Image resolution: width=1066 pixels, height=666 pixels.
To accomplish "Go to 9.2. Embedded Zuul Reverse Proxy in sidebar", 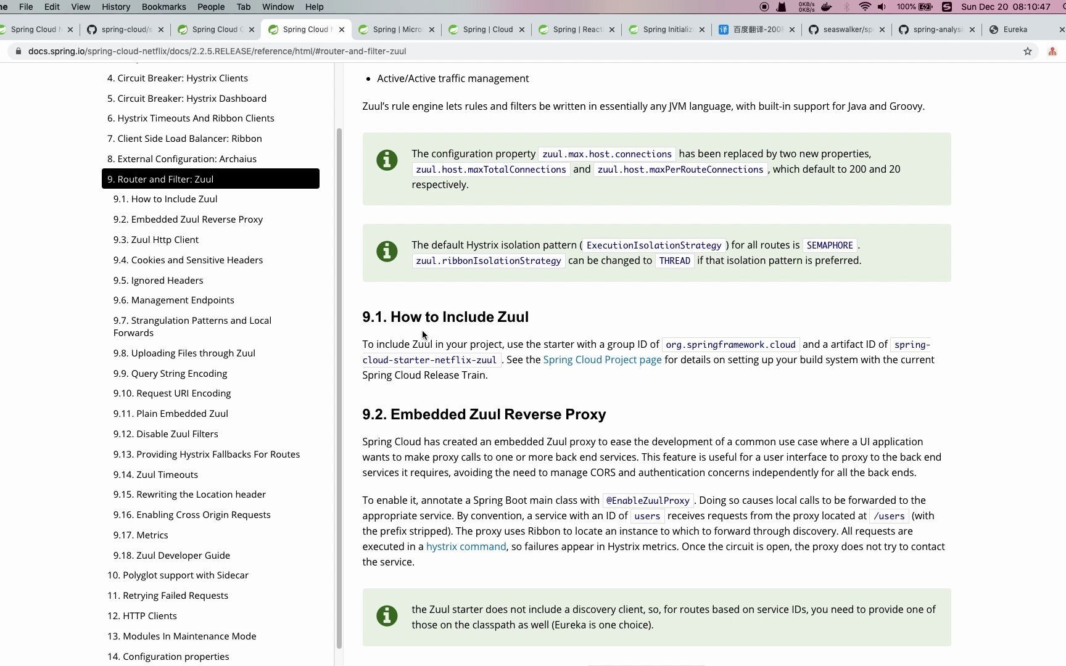I will tap(188, 220).
